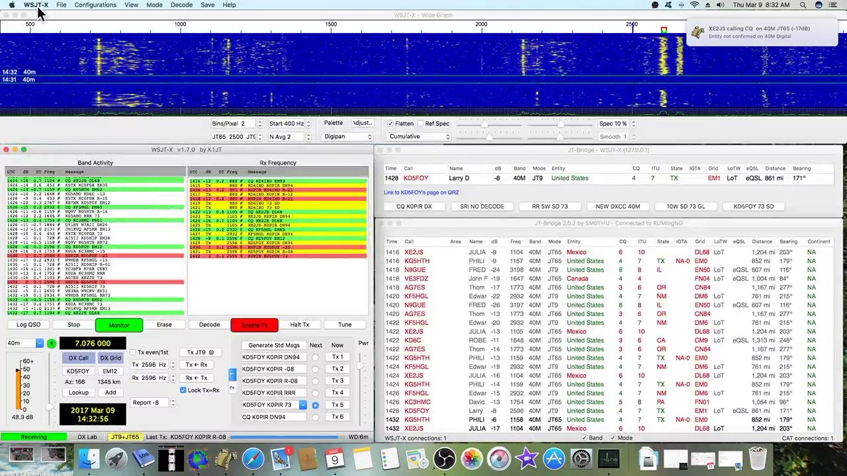Click the red Enable Tx button
The image size is (847, 476).
(254, 325)
